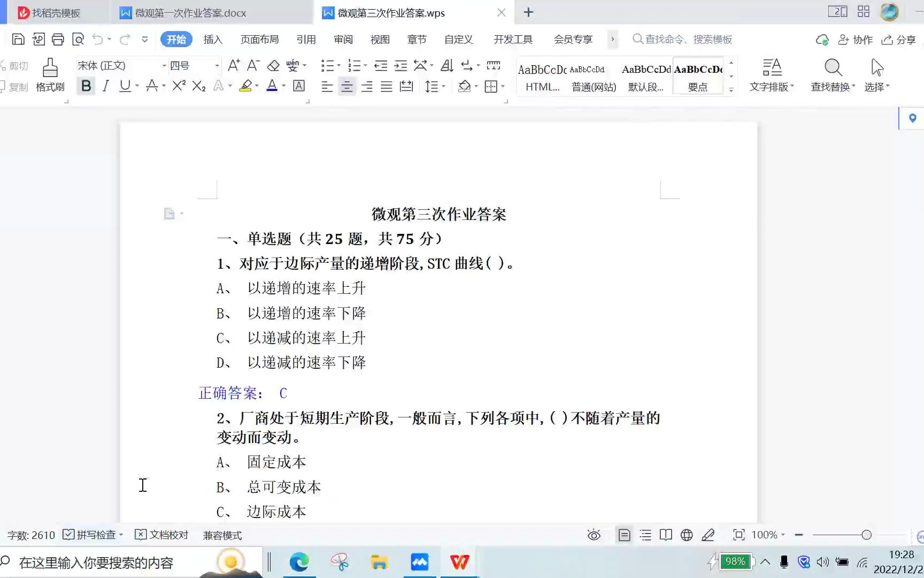Click the zoom slider handle

click(867, 535)
